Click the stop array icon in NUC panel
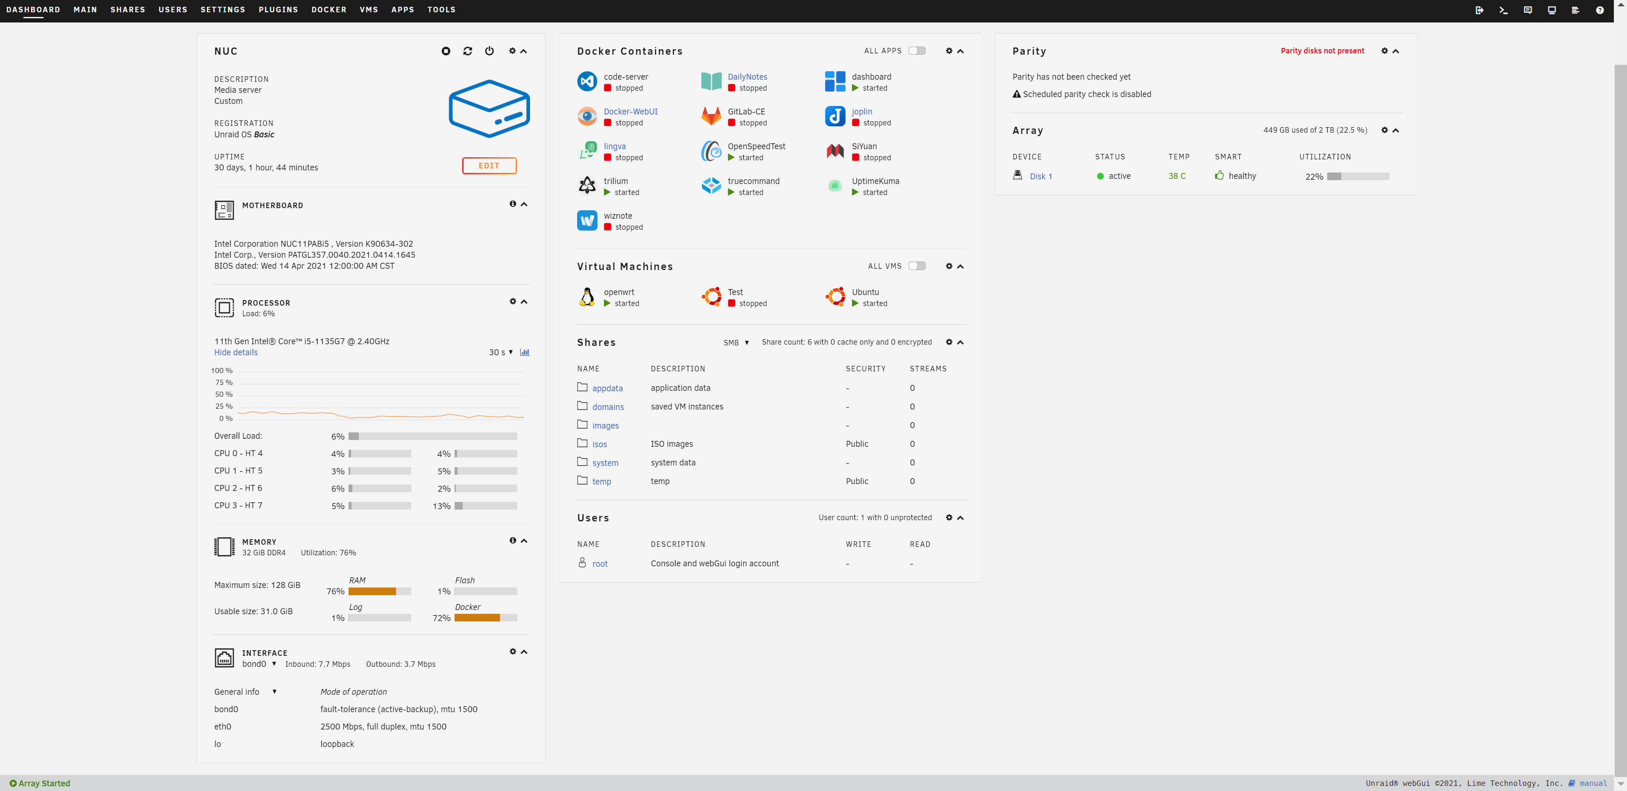This screenshot has width=1627, height=791. click(x=446, y=51)
